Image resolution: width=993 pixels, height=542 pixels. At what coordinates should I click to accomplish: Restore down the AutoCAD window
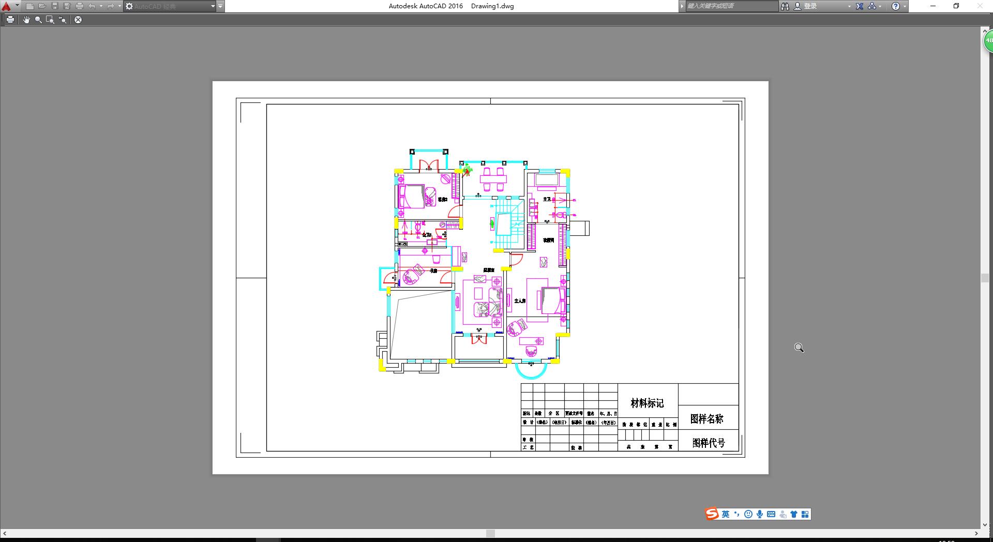click(956, 6)
